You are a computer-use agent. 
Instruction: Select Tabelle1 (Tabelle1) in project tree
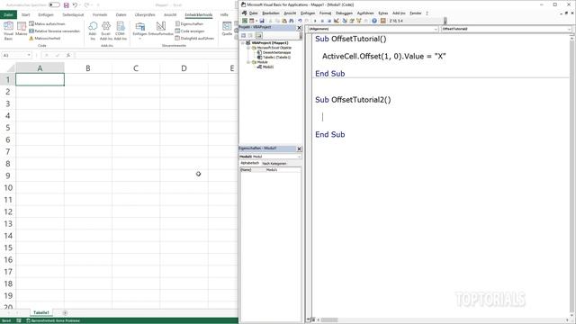click(276, 58)
